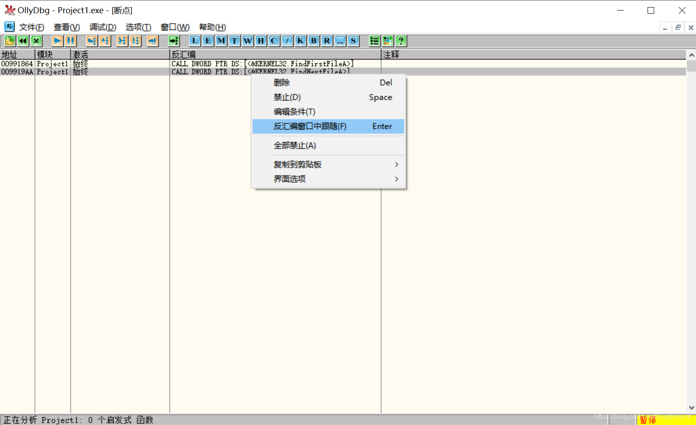Click the 模块 column header

coord(53,55)
